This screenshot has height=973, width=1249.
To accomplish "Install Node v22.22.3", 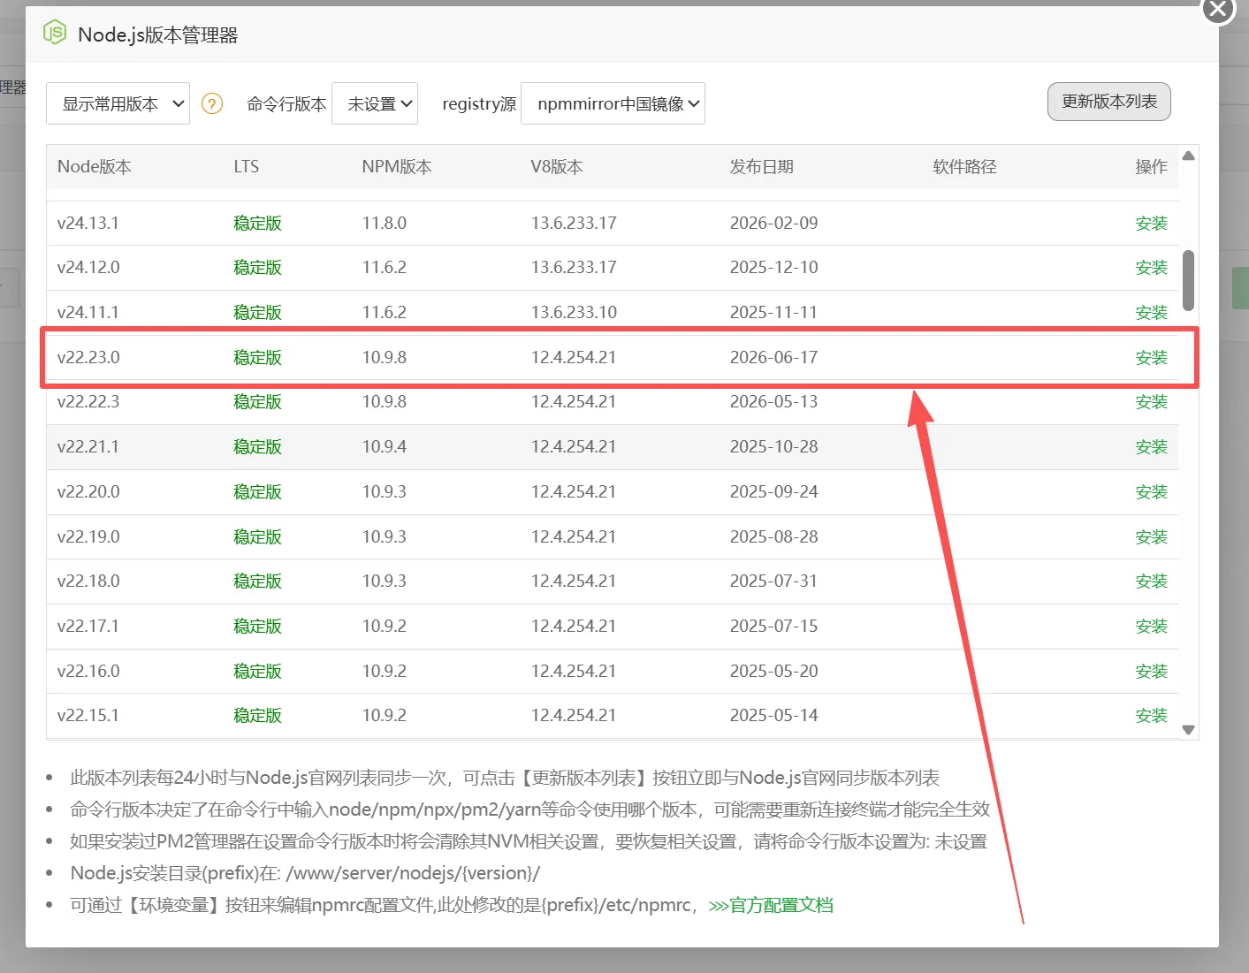I will (1152, 402).
